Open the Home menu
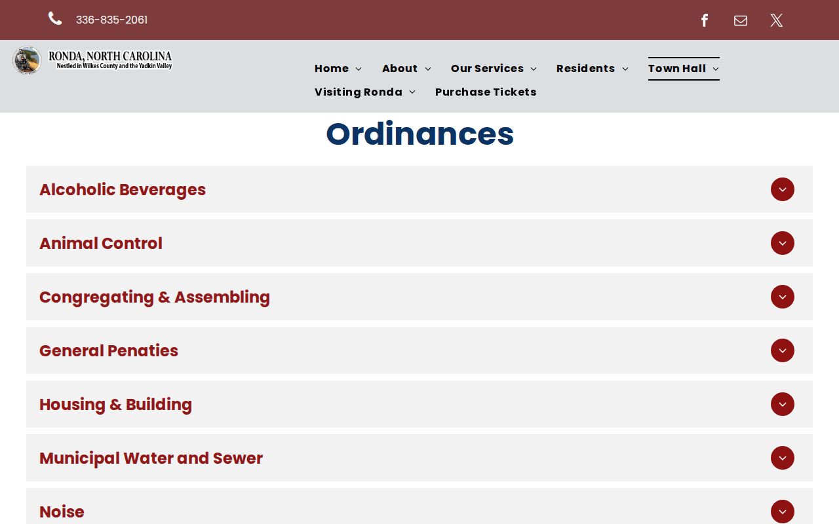This screenshot has width=839, height=524. (x=338, y=68)
